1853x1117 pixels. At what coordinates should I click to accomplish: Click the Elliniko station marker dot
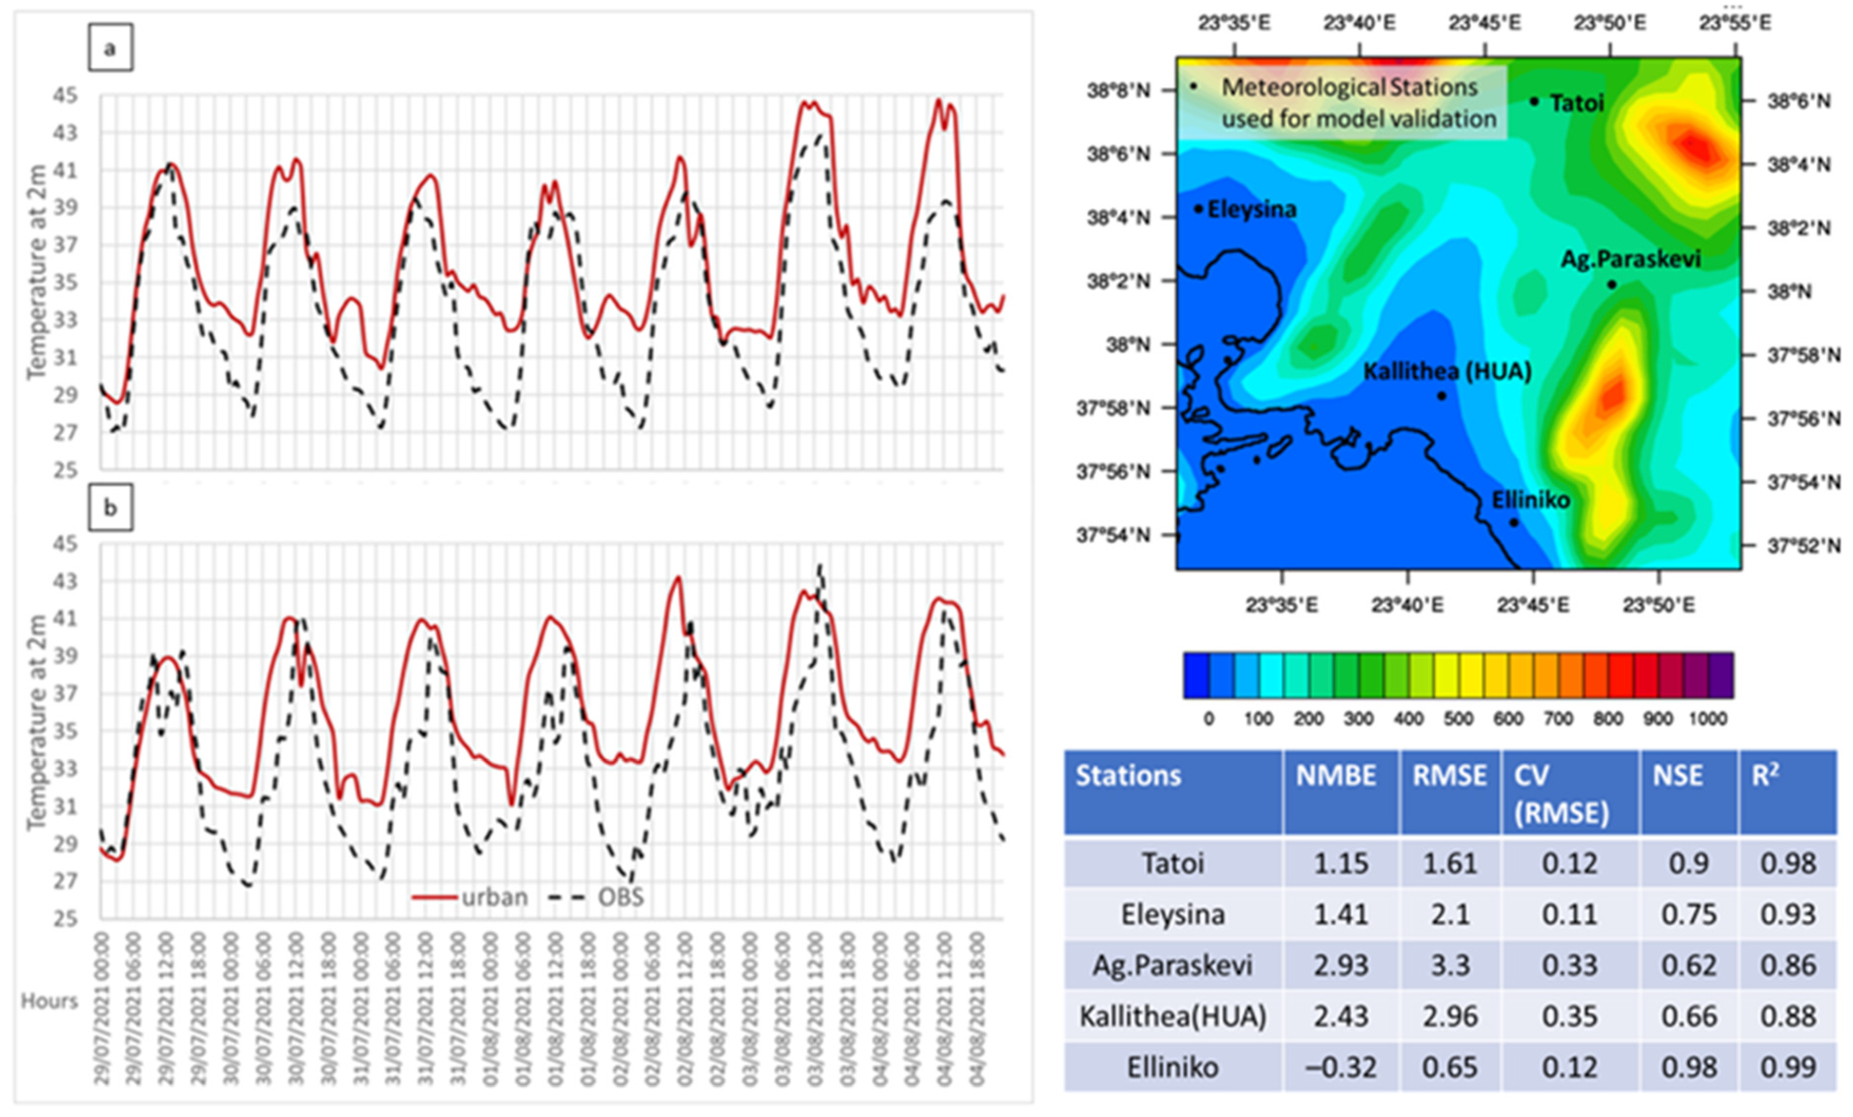[x=1514, y=522]
